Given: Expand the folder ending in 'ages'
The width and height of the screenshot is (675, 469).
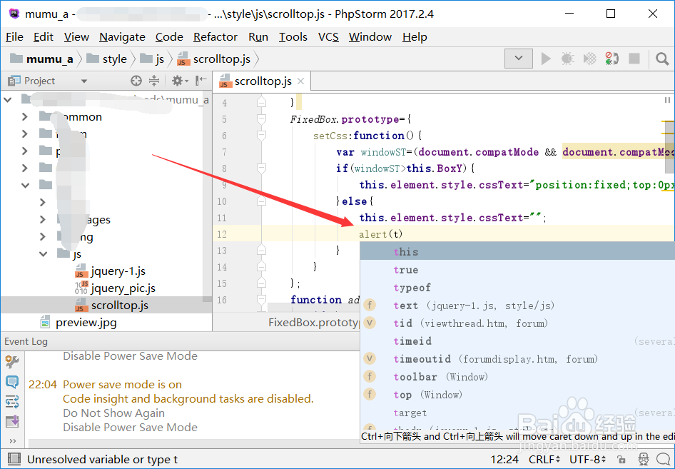Looking at the screenshot, I should (x=42, y=220).
